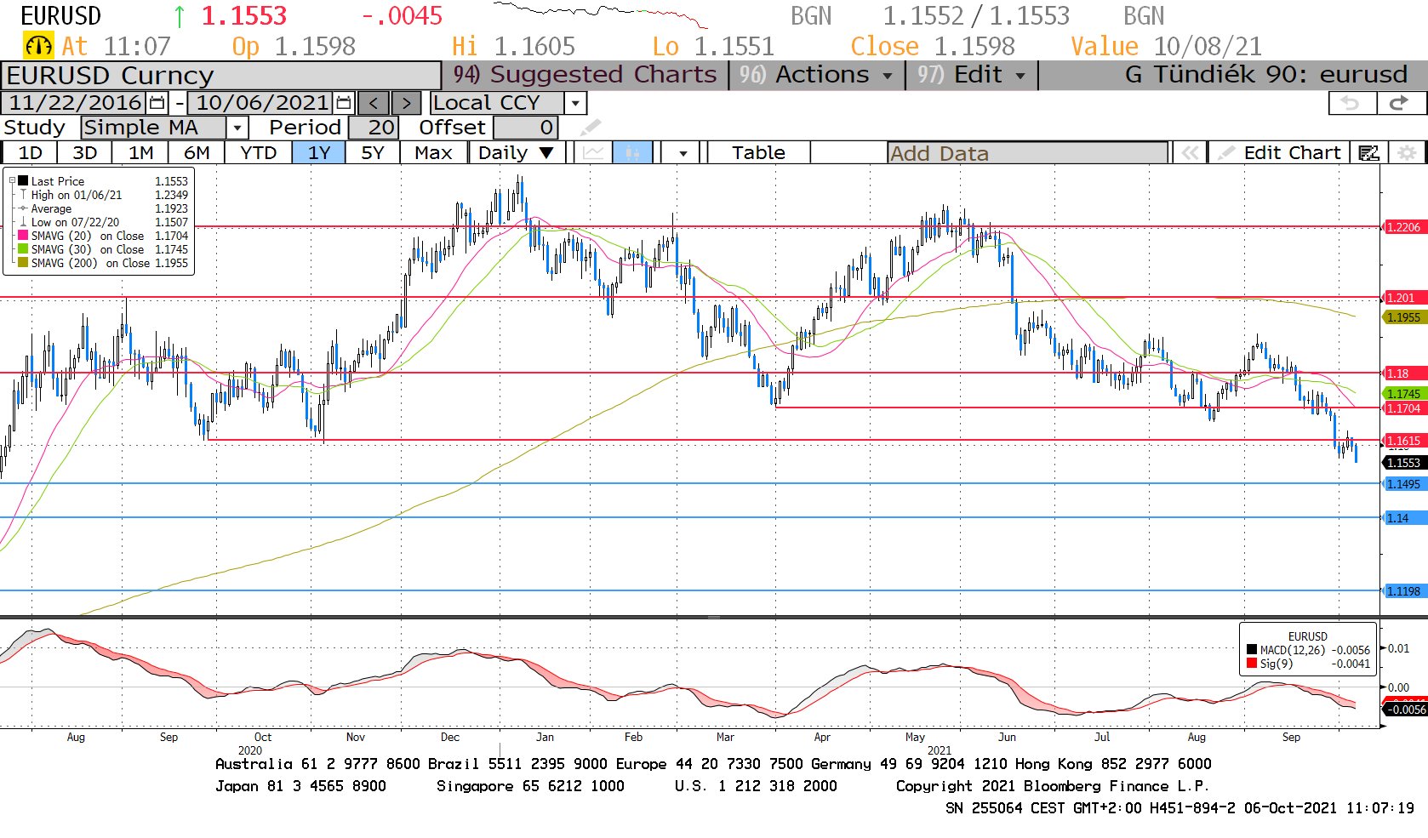Open the start date calendar picker
The width and height of the screenshot is (1428, 838).
(157, 103)
